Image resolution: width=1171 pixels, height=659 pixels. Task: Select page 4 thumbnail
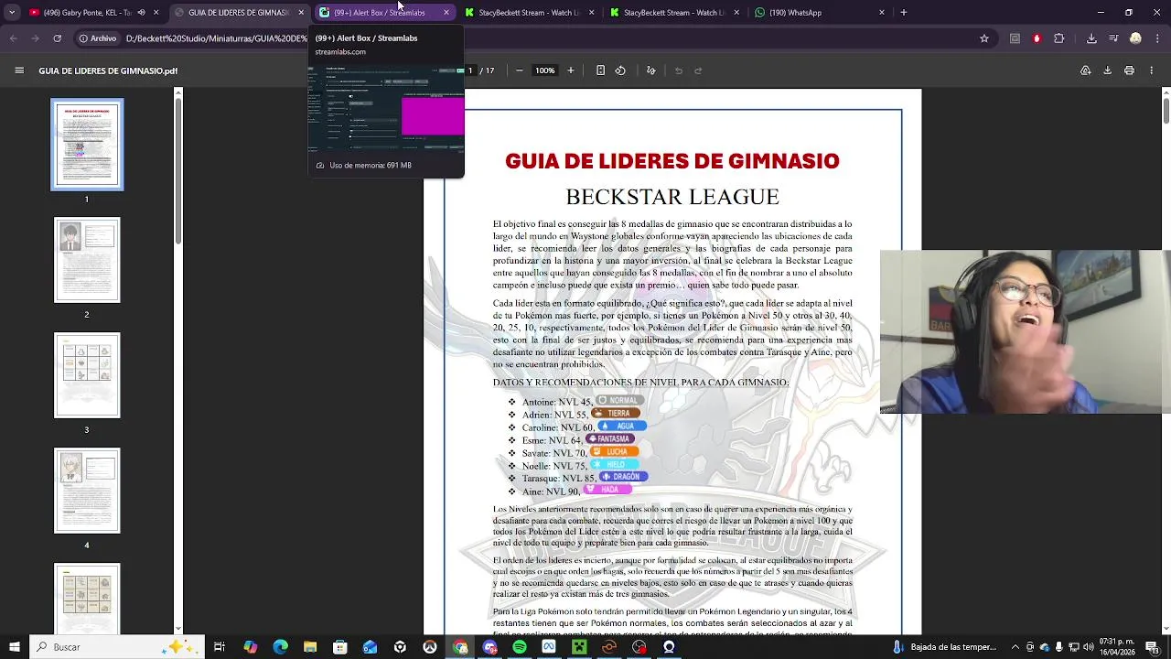(87, 491)
